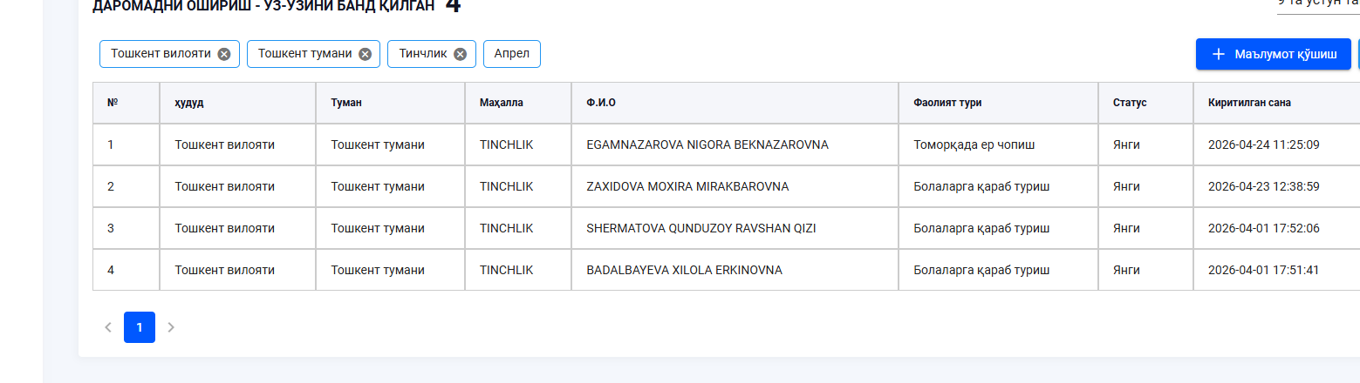The image size is (1360, 383).
Task: Go to the next page arrow
Action: (x=171, y=327)
